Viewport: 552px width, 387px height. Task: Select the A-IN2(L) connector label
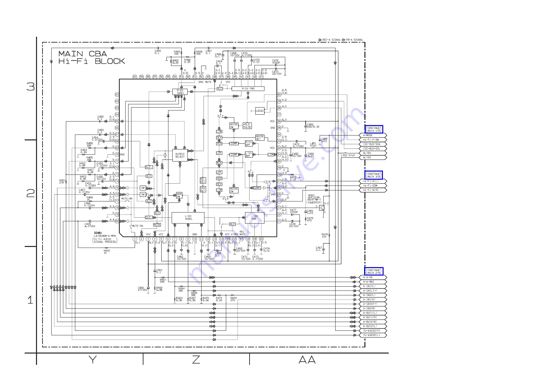click(373, 295)
